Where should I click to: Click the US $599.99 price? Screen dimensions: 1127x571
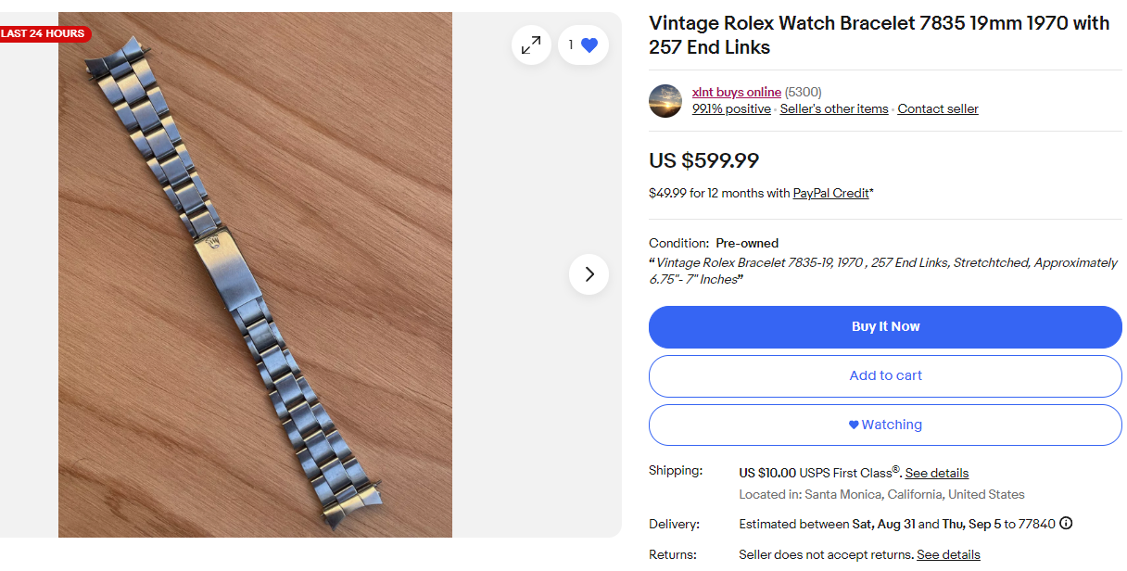(703, 160)
